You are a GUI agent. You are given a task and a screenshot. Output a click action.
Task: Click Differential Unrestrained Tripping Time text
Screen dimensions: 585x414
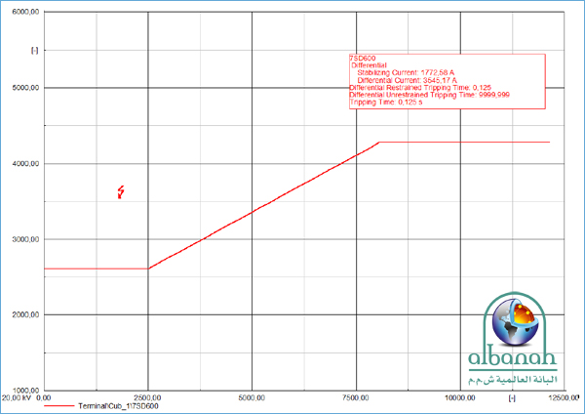(x=429, y=96)
